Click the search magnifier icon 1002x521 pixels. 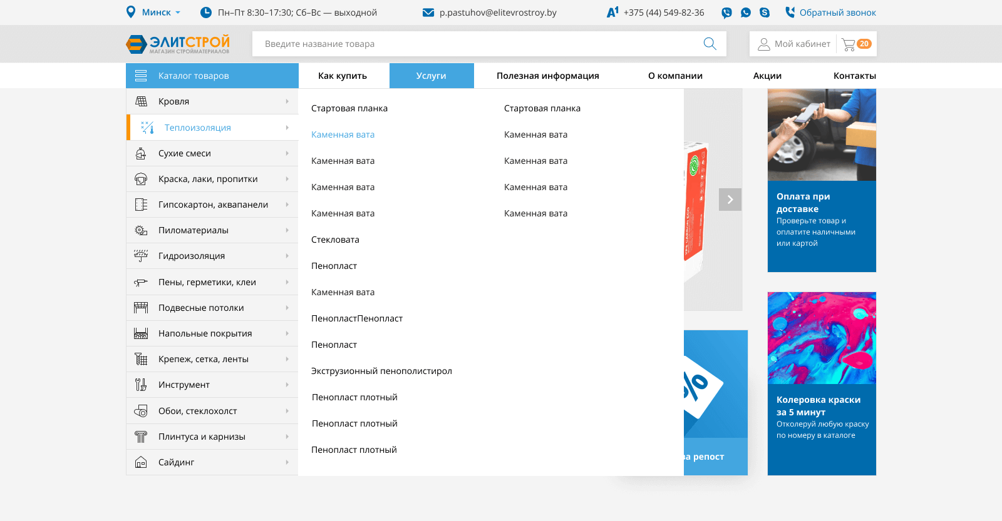click(710, 44)
